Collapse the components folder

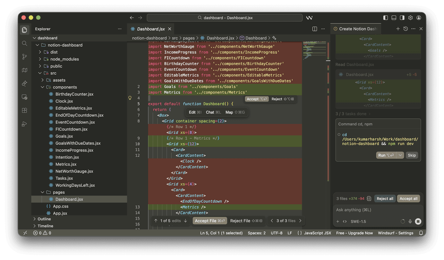click(x=43, y=87)
